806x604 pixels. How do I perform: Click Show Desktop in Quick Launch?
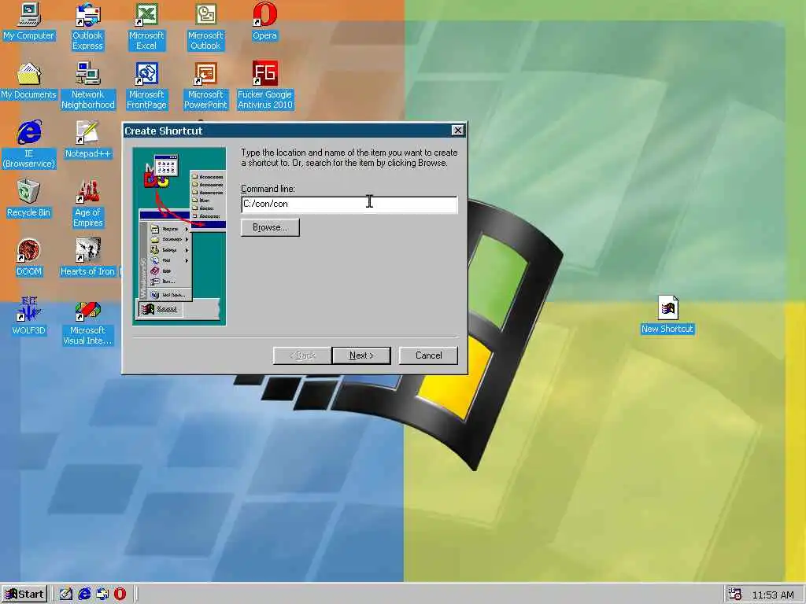[x=66, y=595]
